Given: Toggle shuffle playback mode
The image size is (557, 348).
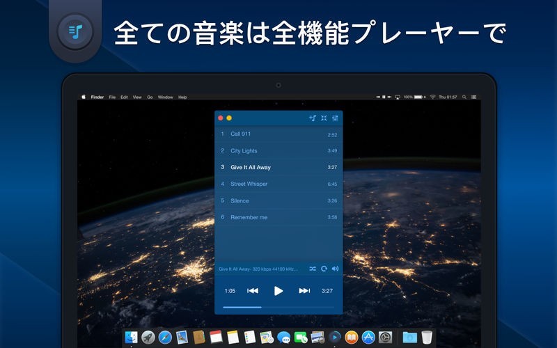Looking at the screenshot, I should (313, 269).
